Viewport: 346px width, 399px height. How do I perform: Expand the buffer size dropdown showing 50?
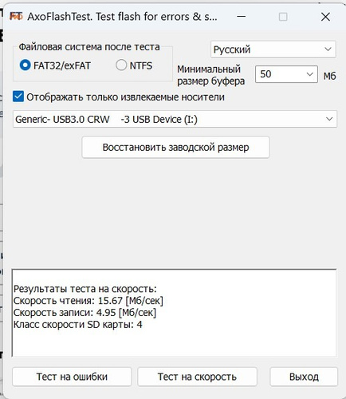286,74
